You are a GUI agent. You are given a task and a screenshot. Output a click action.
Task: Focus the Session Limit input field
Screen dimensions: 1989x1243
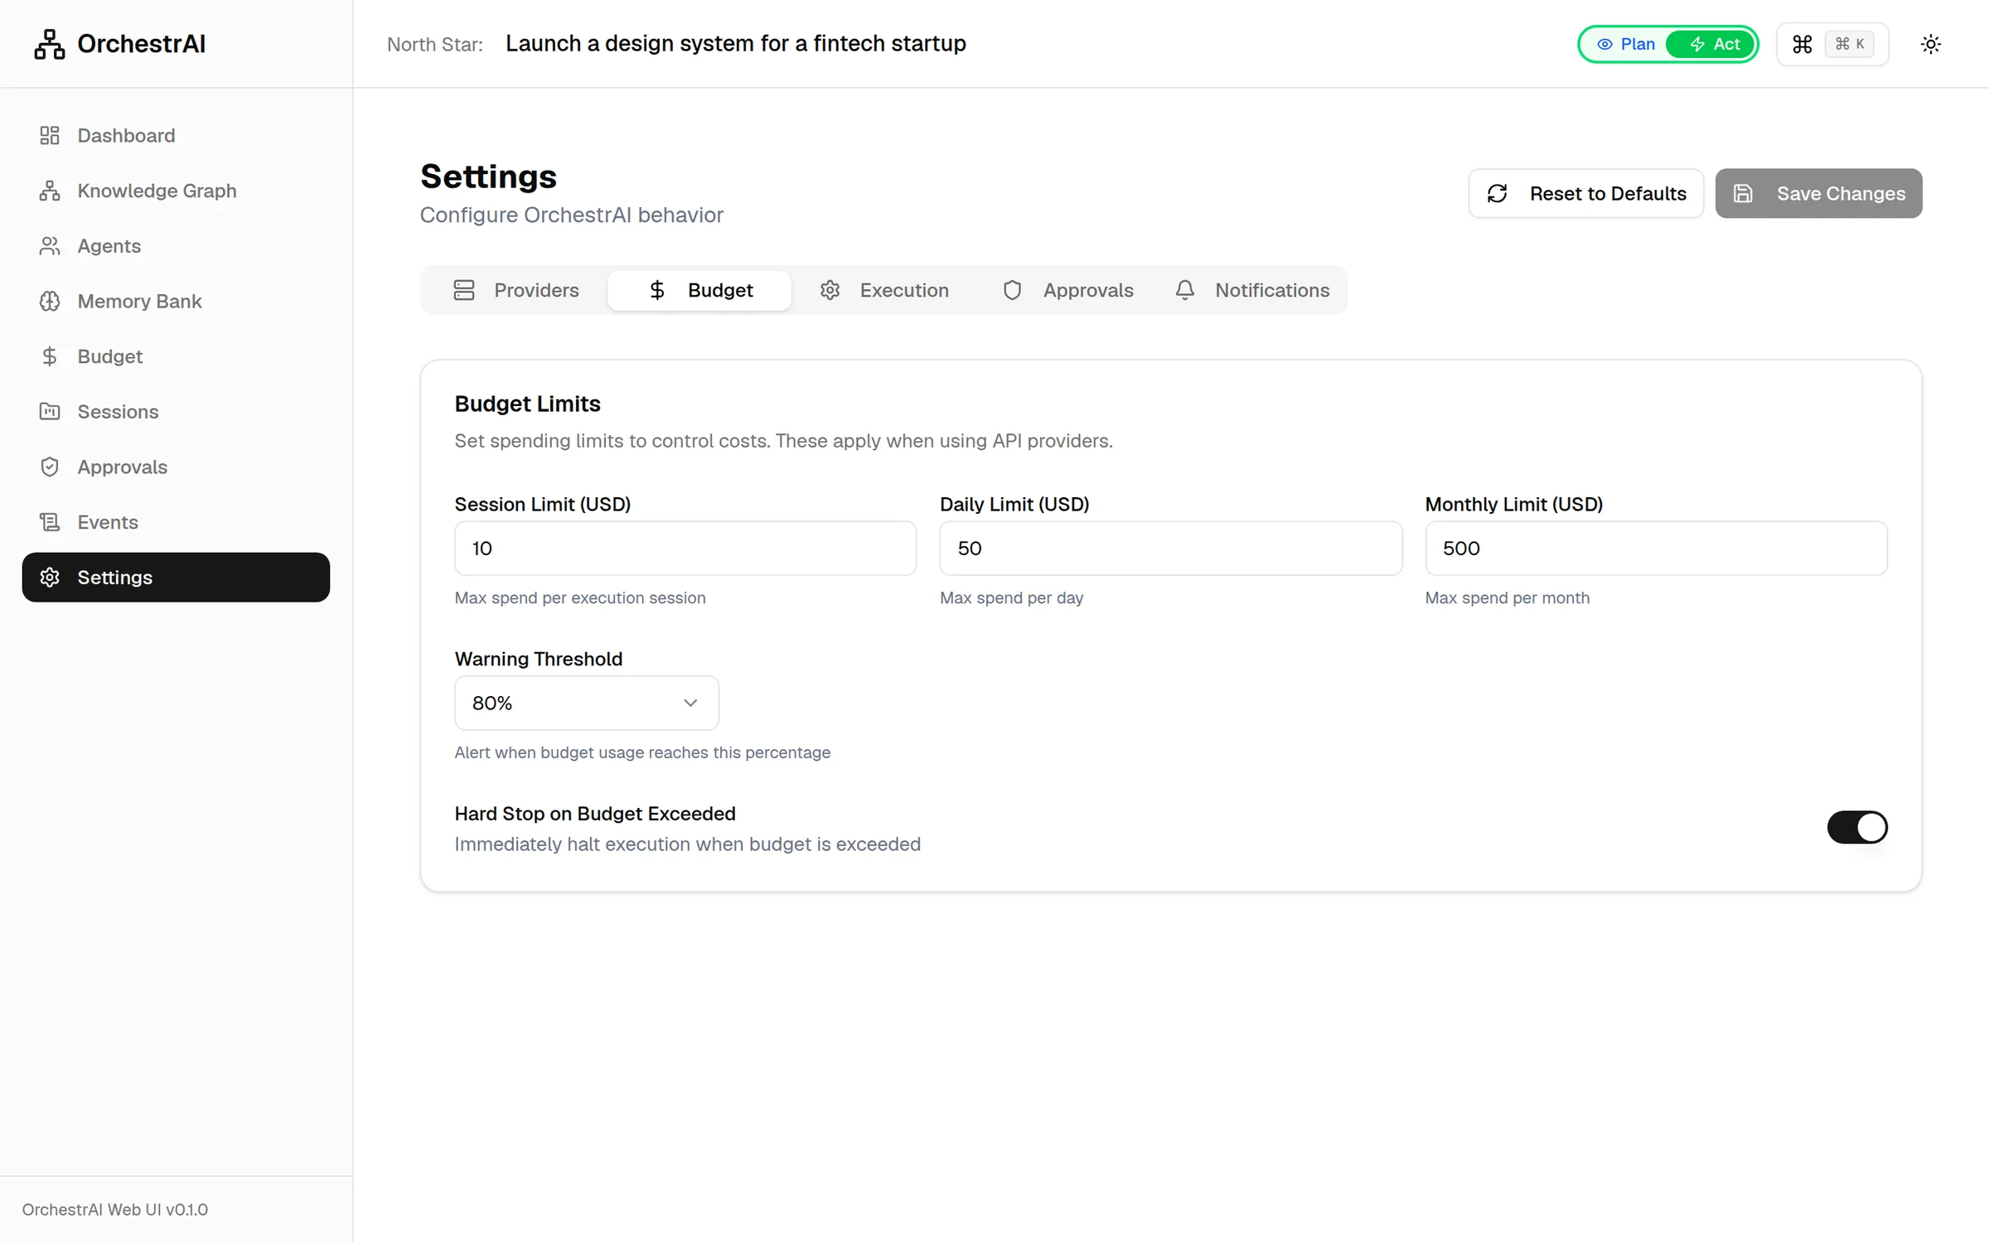click(x=685, y=548)
